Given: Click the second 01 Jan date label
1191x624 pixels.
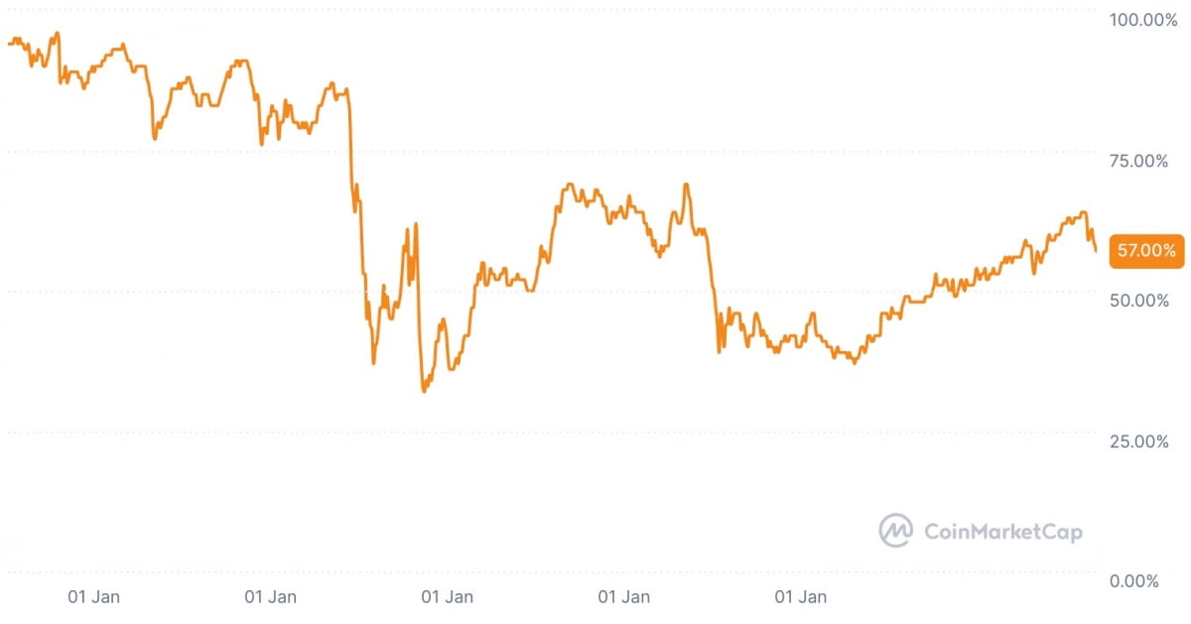Looking at the screenshot, I should click(271, 597).
